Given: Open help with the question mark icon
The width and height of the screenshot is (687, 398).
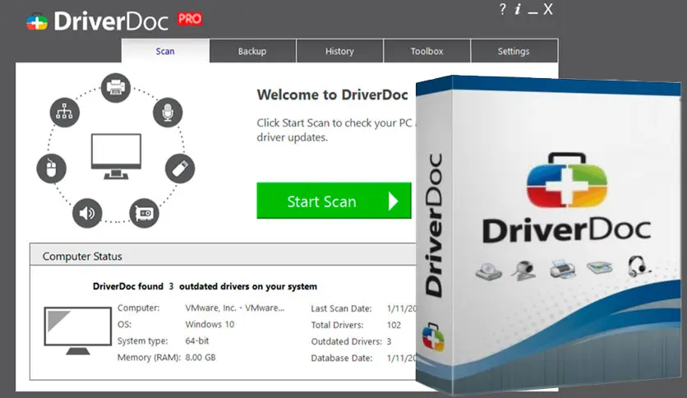Looking at the screenshot, I should (x=502, y=10).
